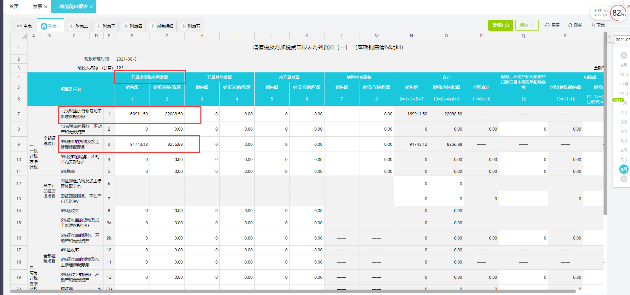The width and height of the screenshot is (630, 295).
Task: Open the 主表 sheet icon
Action: click(19, 26)
